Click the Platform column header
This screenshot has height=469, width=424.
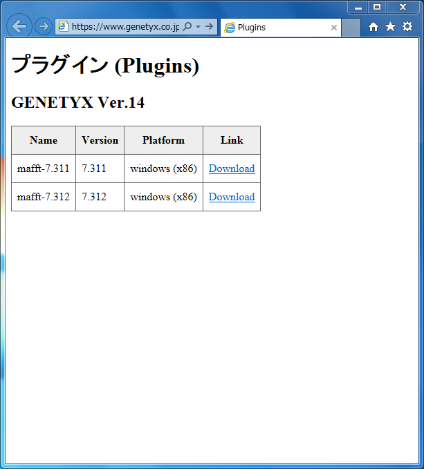pyautogui.click(x=163, y=140)
